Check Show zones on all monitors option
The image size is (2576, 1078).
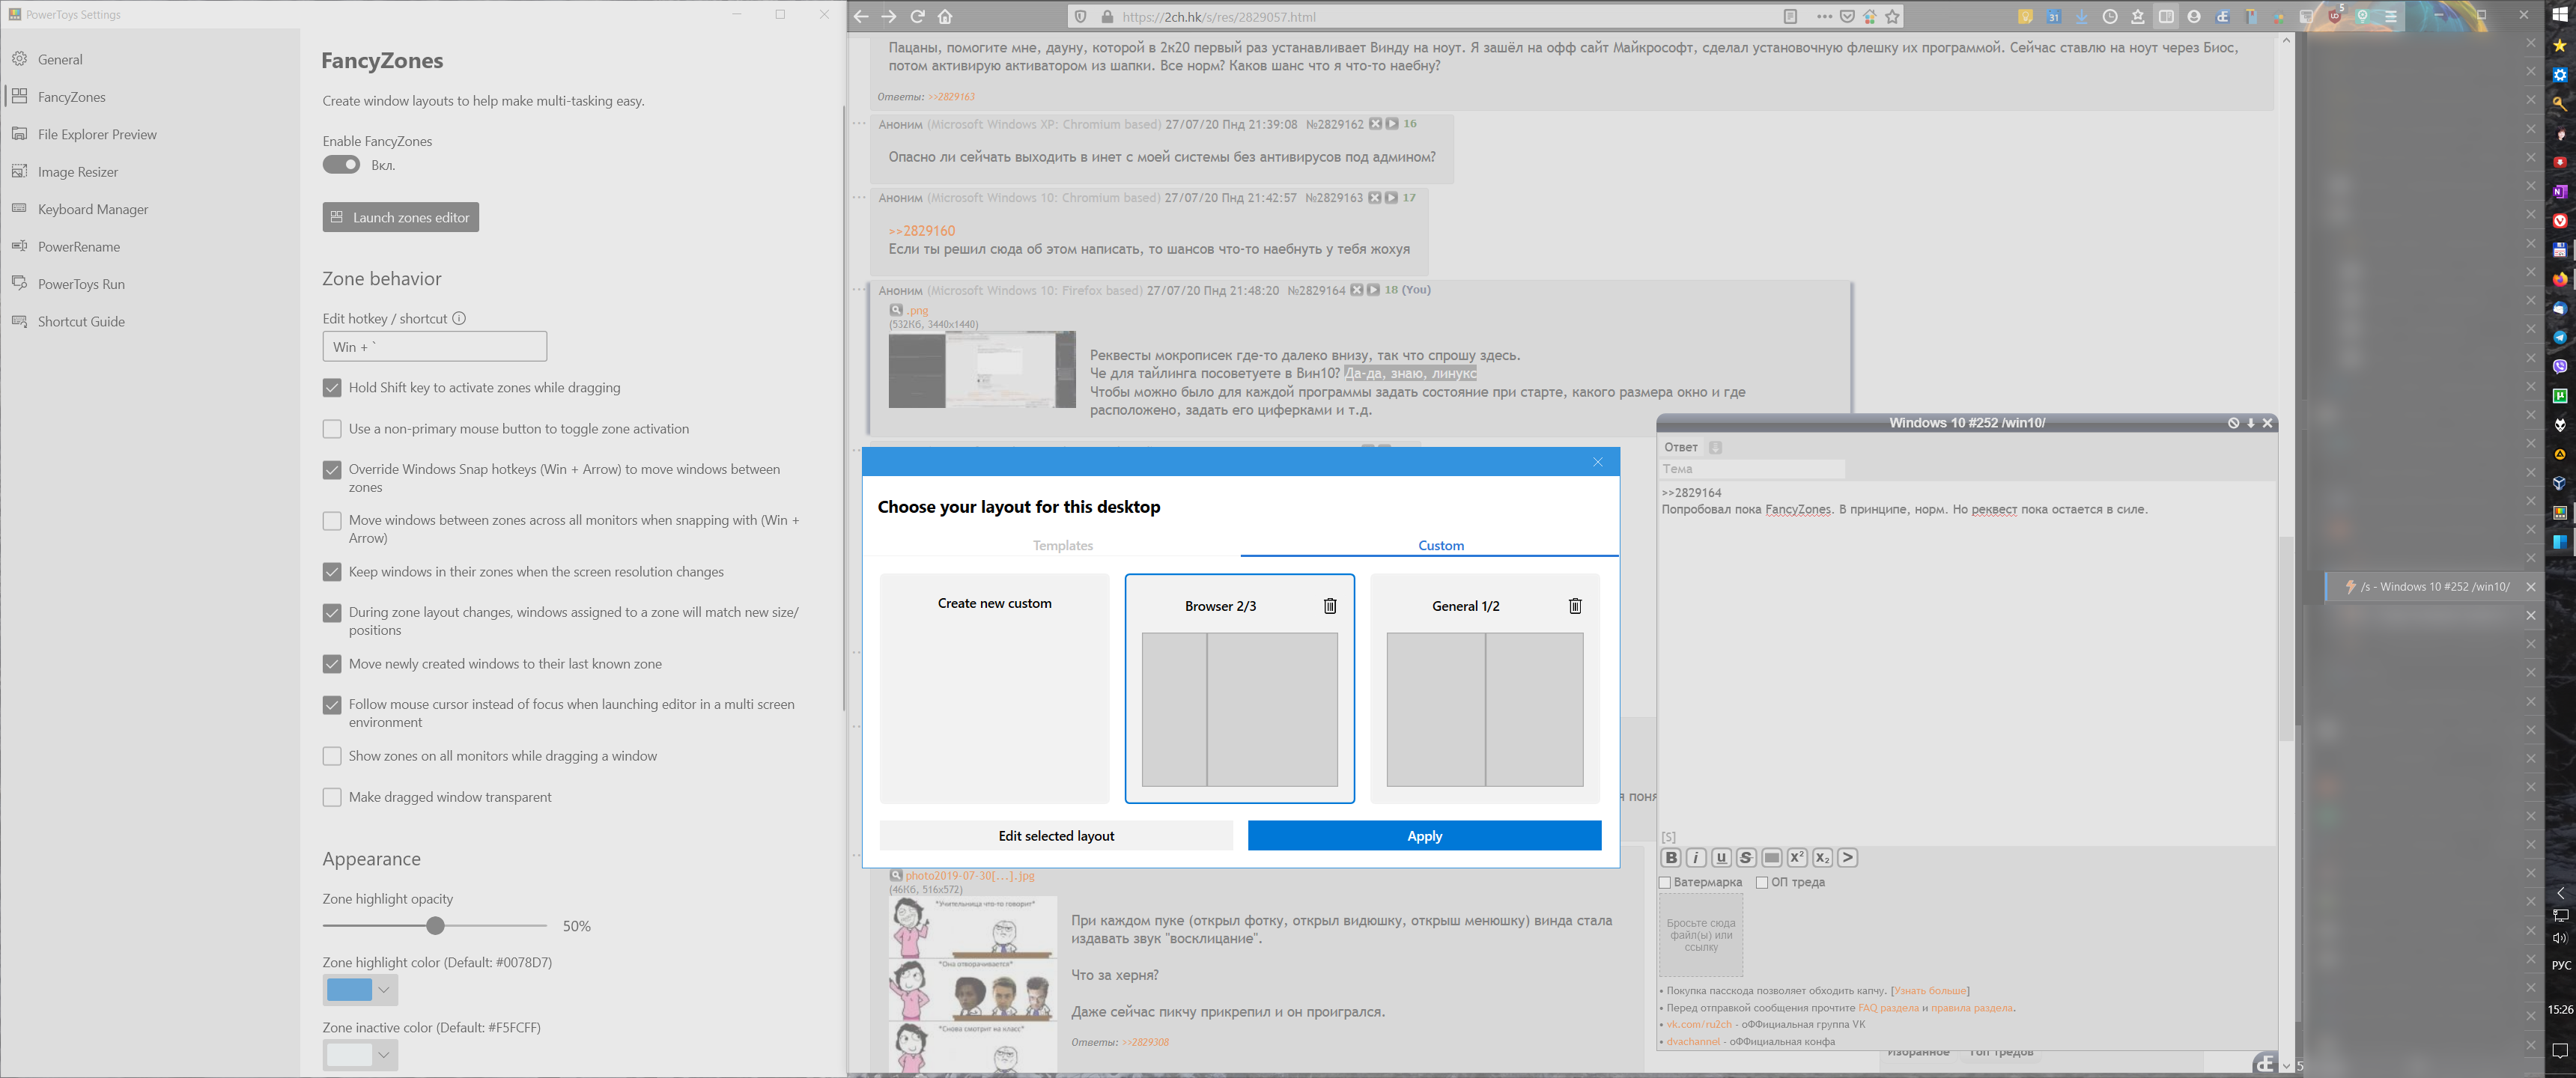pos(332,756)
